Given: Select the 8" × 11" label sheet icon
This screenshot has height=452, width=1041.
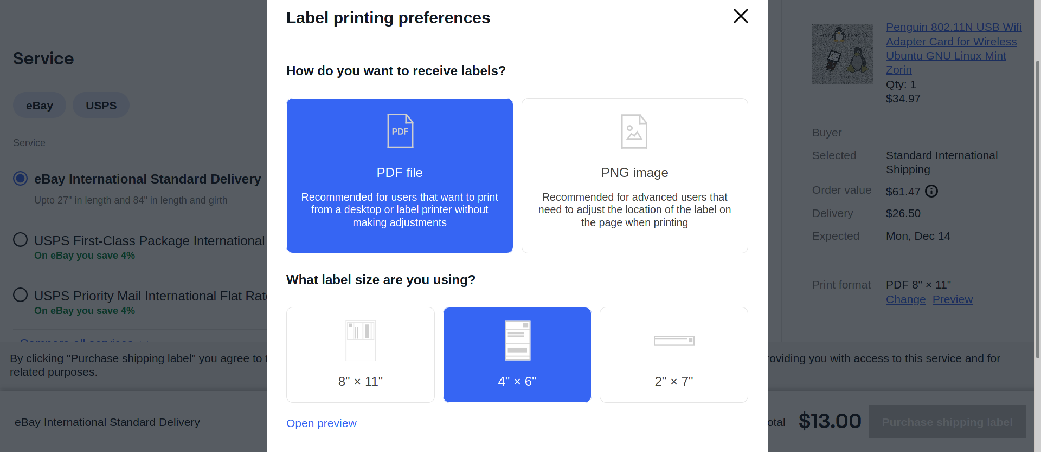Looking at the screenshot, I should pos(361,340).
